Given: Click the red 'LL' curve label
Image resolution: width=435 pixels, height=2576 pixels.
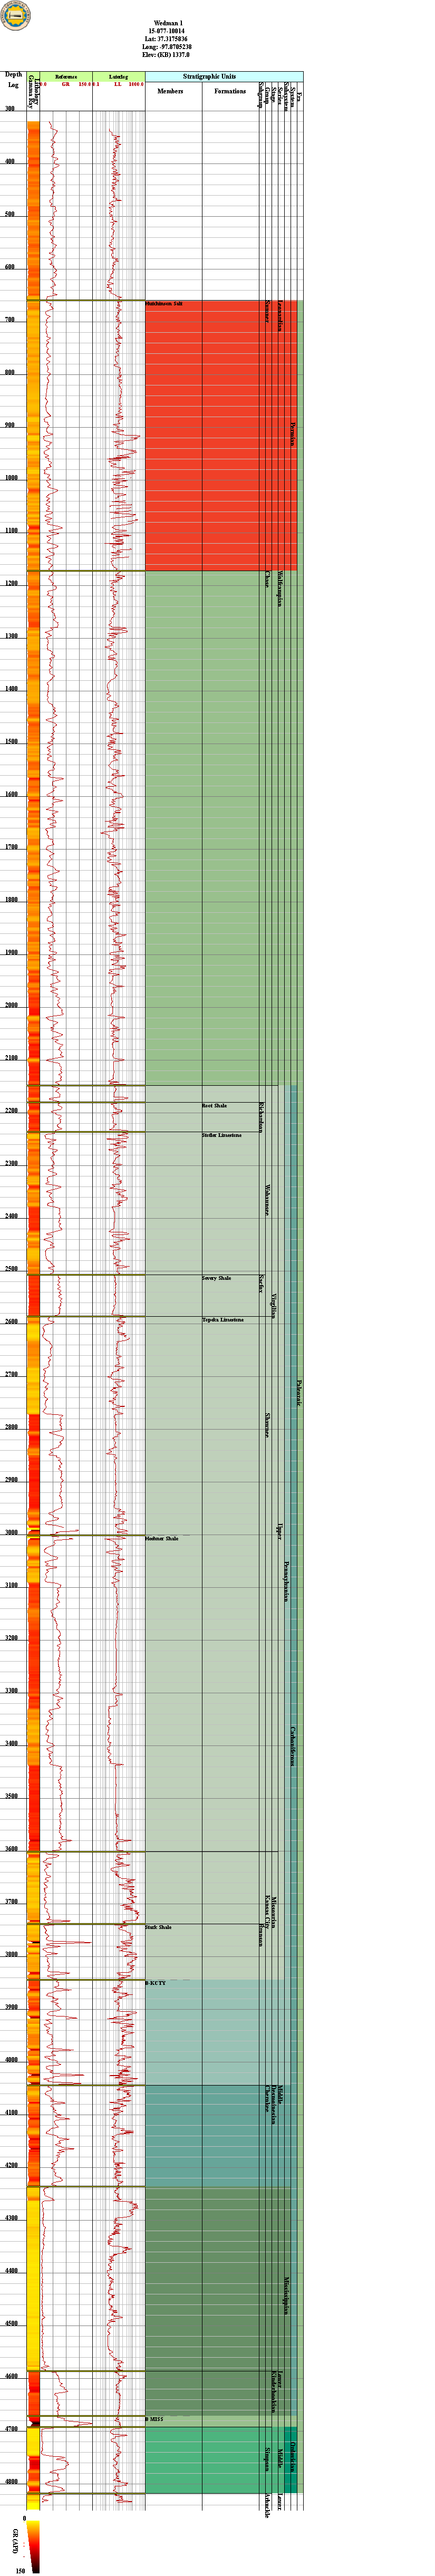Looking at the screenshot, I should tap(118, 85).
